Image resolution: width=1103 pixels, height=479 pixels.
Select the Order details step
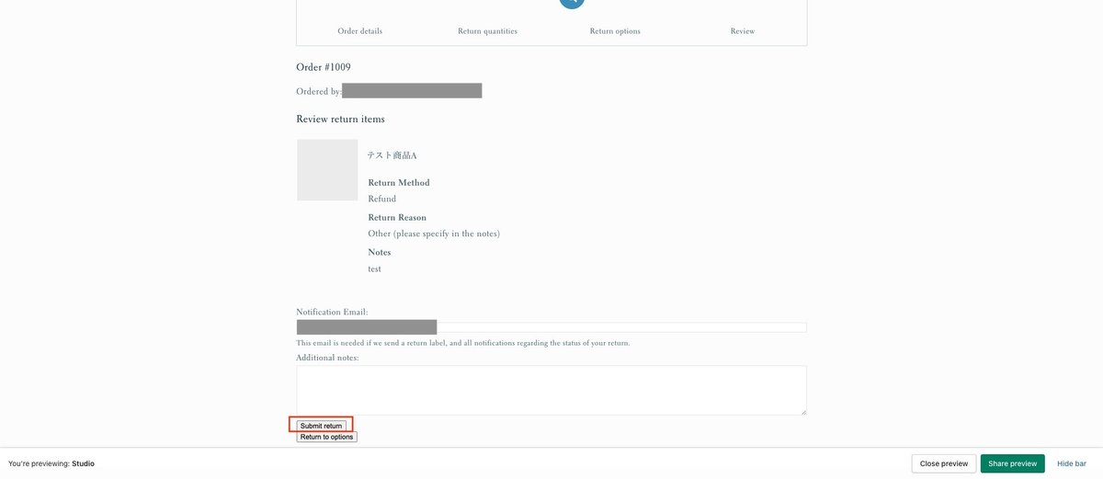(359, 30)
